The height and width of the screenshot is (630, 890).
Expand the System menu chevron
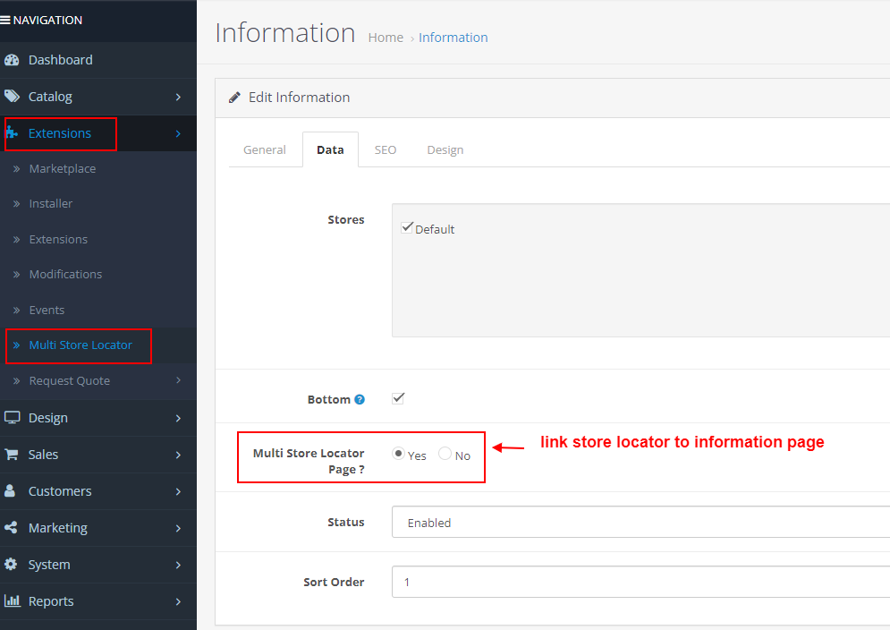point(178,565)
